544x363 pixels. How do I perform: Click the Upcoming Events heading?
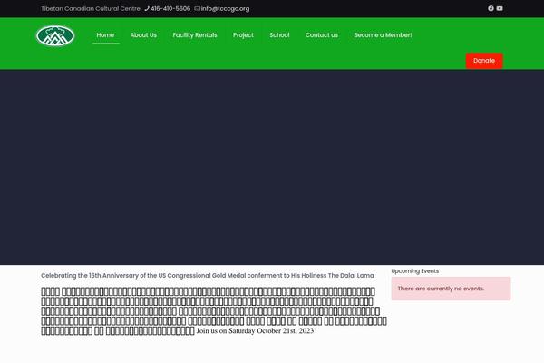coord(415,271)
